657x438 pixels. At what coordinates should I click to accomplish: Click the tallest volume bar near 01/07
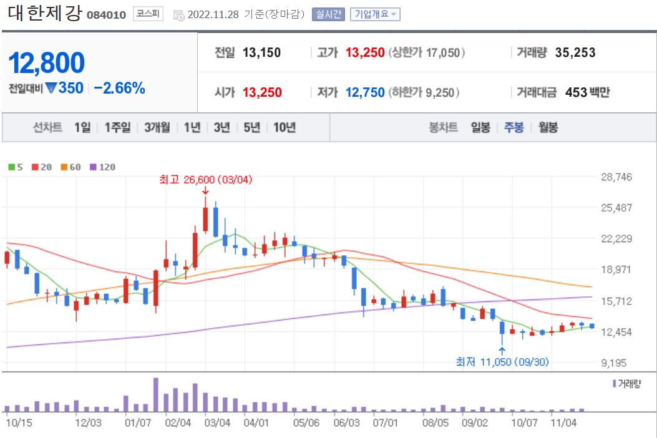tap(156, 395)
